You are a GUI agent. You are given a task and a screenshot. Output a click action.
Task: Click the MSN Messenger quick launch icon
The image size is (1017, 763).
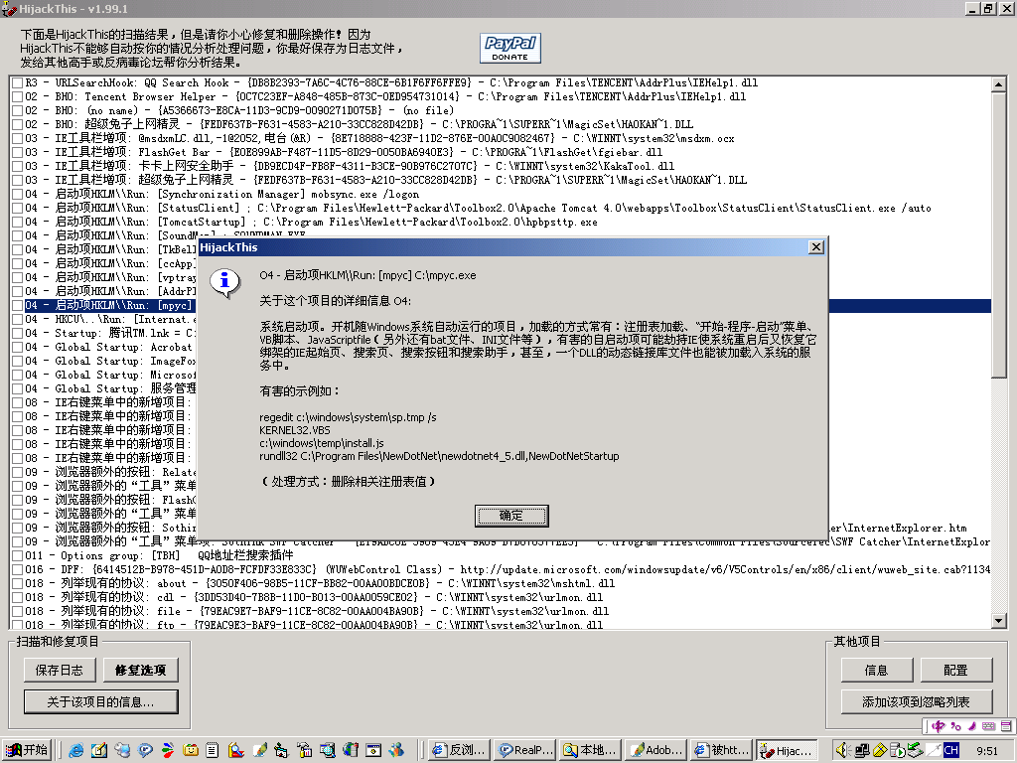396,750
